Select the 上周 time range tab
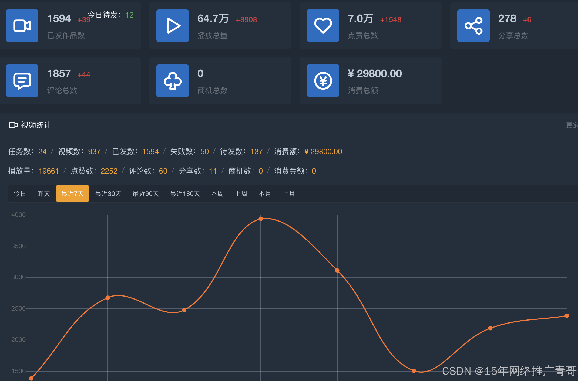 [x=241, y=193]
